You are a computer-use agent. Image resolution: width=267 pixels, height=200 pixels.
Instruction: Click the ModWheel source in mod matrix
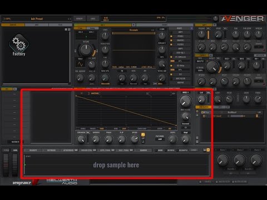(231, 112)
